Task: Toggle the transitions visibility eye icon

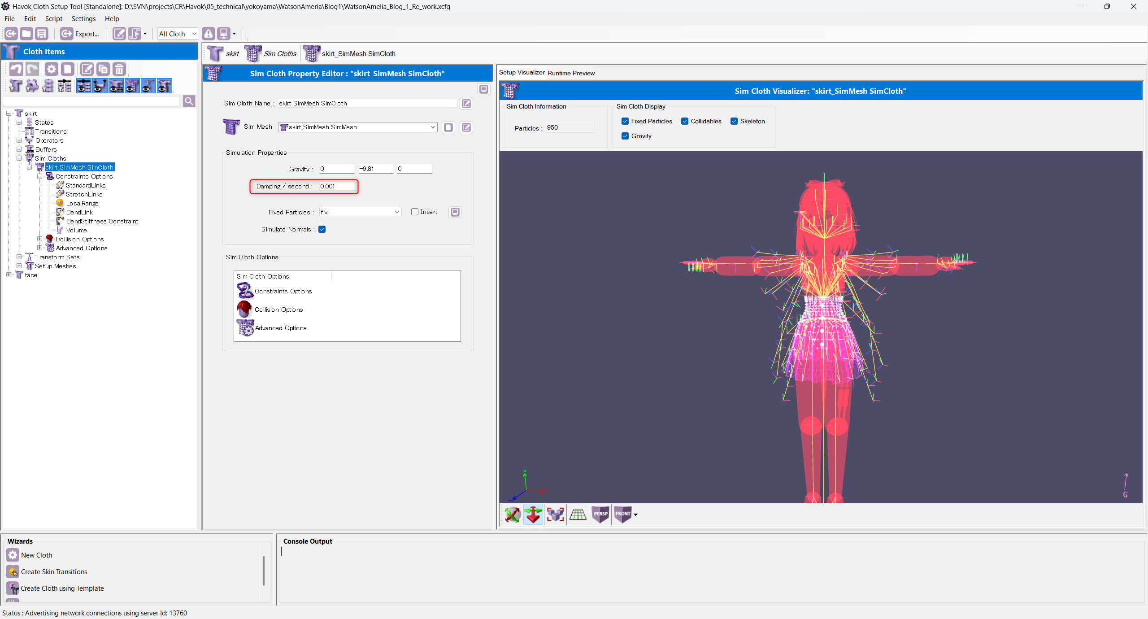Action: point(84,86)
